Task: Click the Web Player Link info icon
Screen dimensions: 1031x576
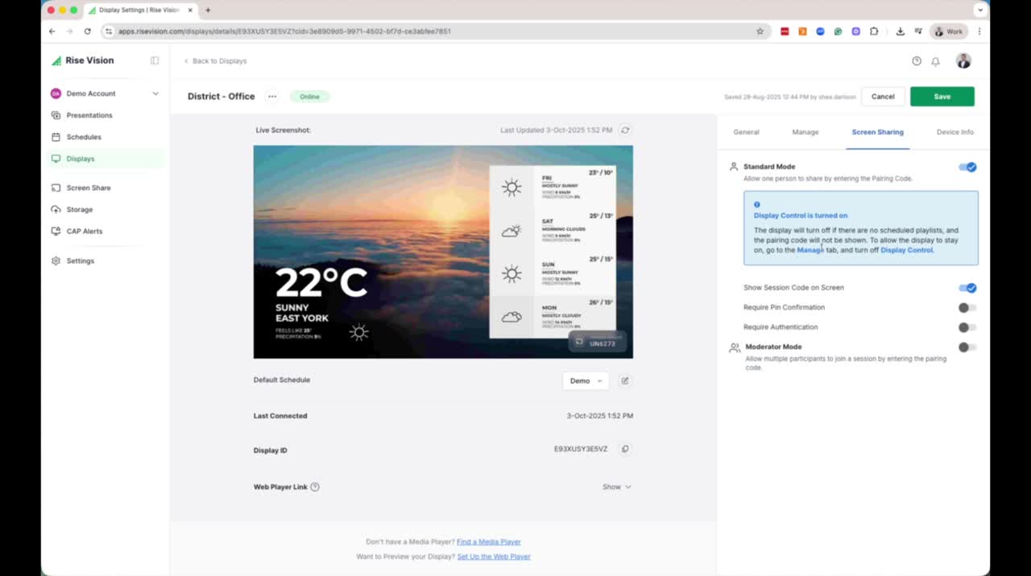Action: point(315,487)
